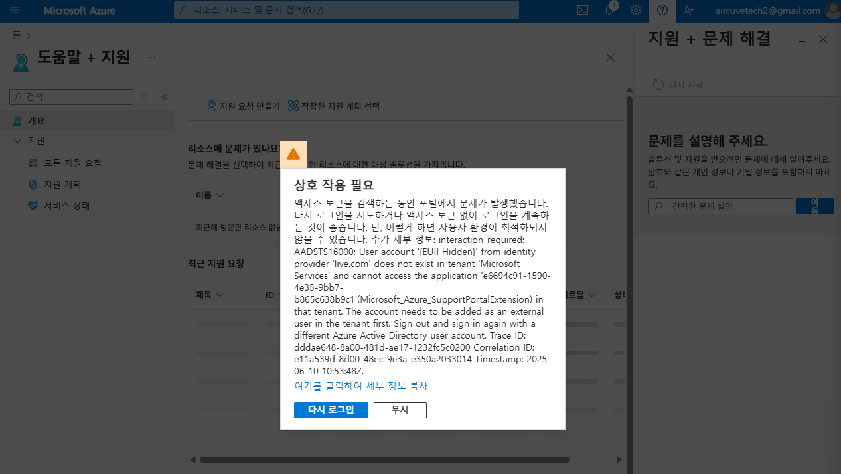The image size is (841, 474).
Task: Click the 간략한 문제 설명 input
Action: click(x=720, y=206)
